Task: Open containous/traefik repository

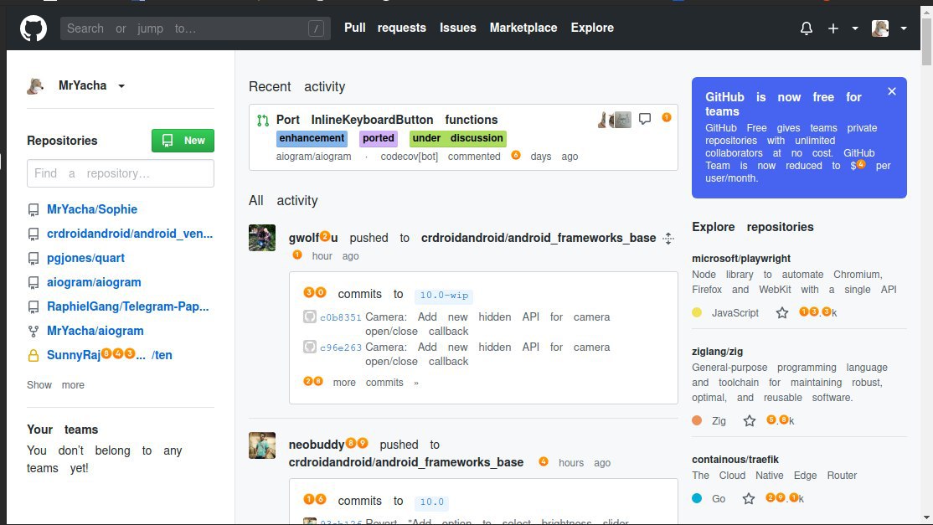Action: [x=735, y=460]
